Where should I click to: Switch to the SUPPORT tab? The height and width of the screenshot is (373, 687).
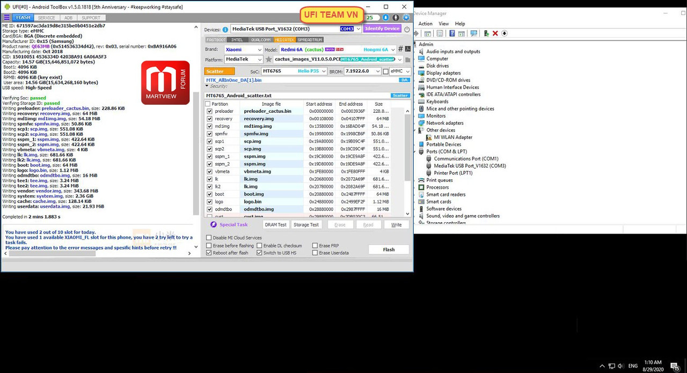coord(91,18)
